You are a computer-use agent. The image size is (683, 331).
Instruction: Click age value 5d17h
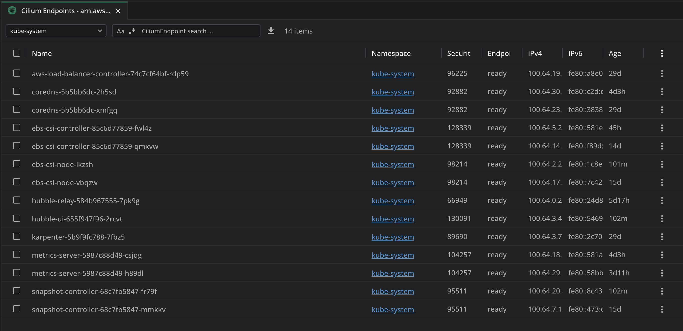tap(619, 200)
